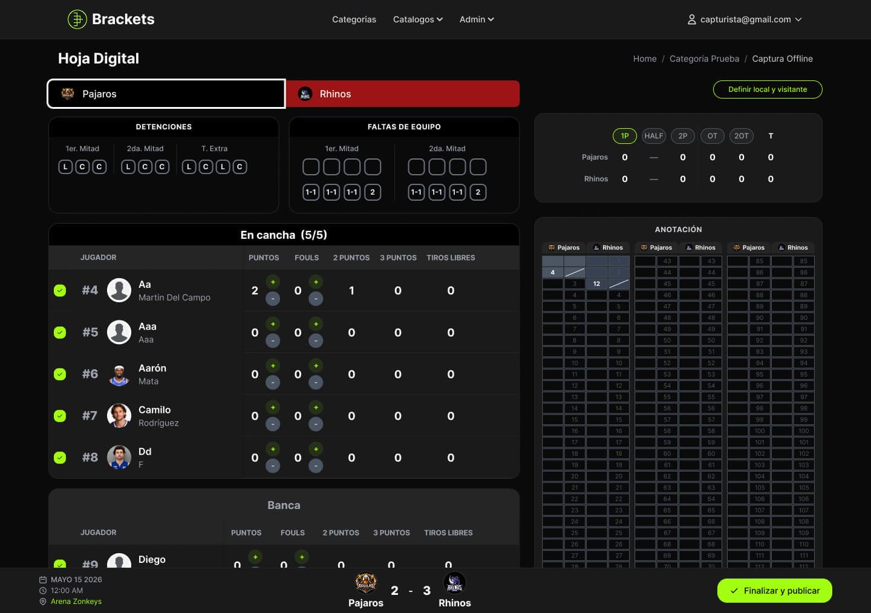This screenshot has width=871, height=613.
Task: Subtract a point from player #5 Aaa
Action: (273, 340)
